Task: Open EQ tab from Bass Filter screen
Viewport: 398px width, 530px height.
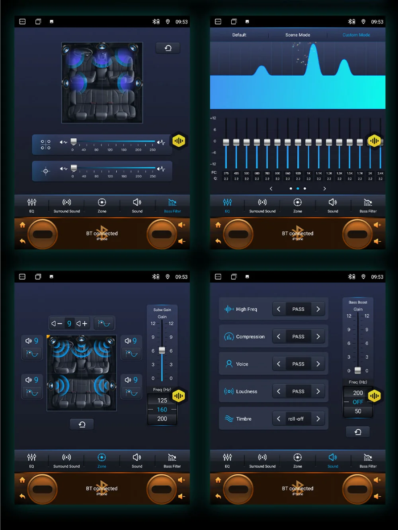Action: pyautogui.click(x=32, y=206)
